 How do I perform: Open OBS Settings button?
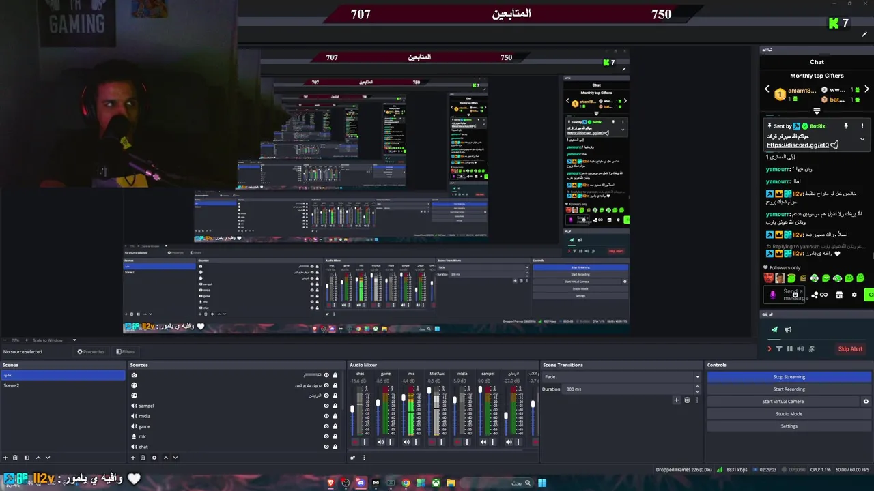789,426
